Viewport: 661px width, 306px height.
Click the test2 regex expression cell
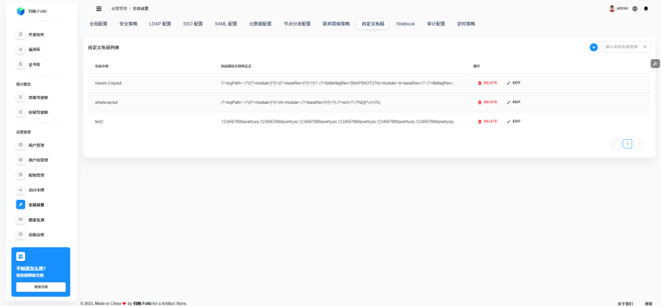point(340,122)
